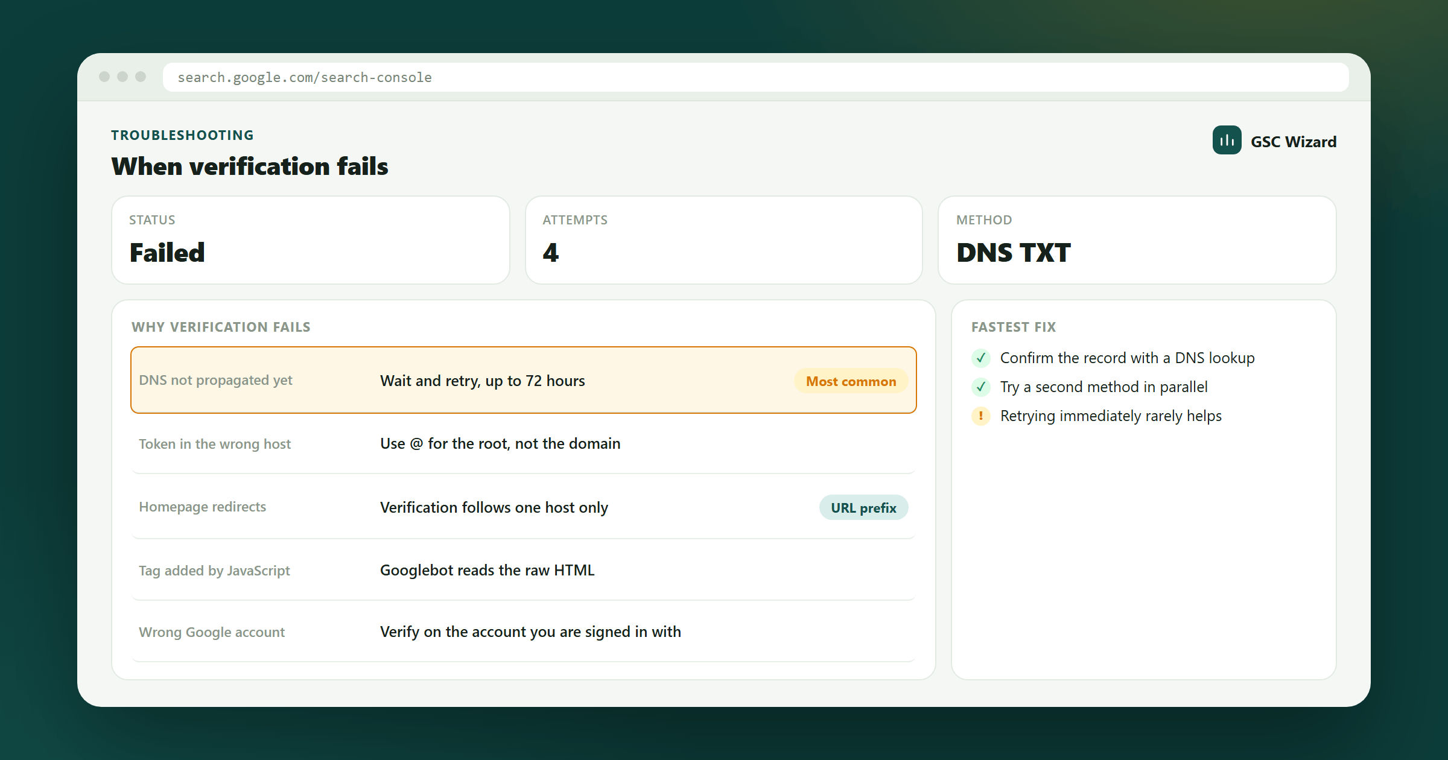Click the 'STATUS' card label
Screen dimensions: 1448x760
152,220
